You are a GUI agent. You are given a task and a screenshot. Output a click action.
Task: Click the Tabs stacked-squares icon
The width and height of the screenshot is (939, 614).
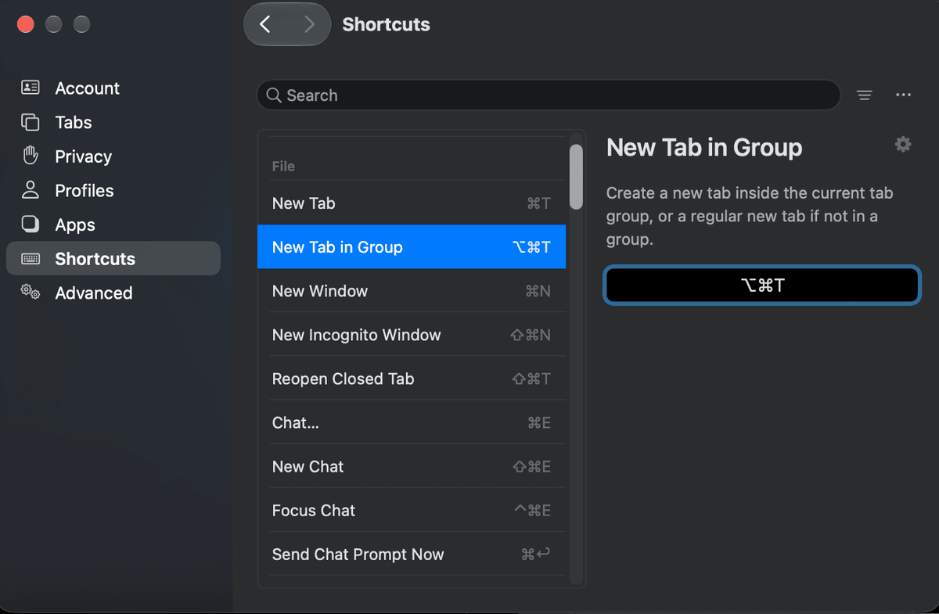[31, 122]
